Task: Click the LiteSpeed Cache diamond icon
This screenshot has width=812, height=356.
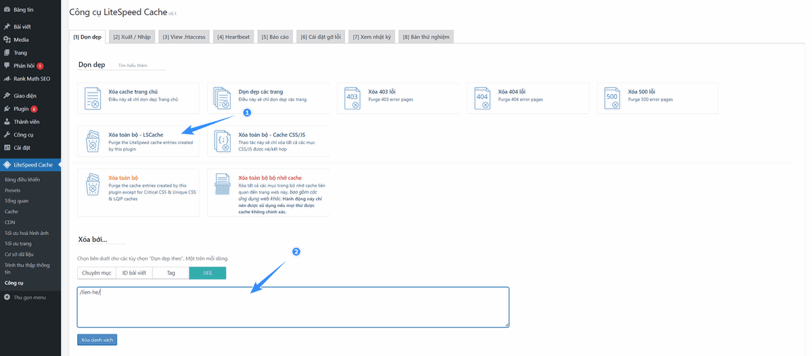Action: (x=7, y=164)
